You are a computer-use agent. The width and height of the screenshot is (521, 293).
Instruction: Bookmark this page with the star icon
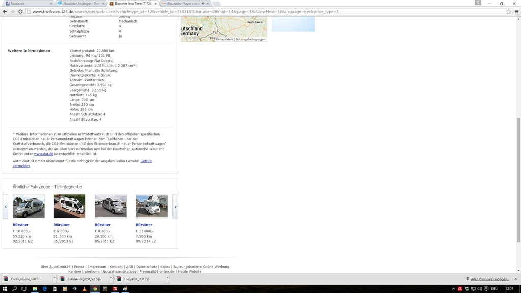pyautogui.click(x=508, y=11)
